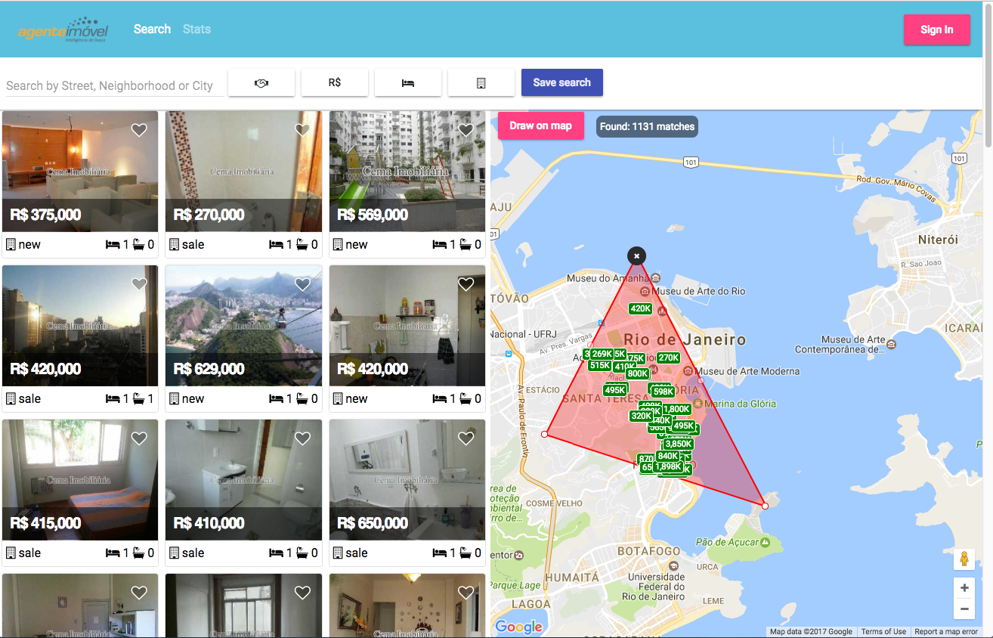Image resolution: width=993 pixels, height=638 pixels.
Task: Zoom out on the map
Action: coord(964,608)
